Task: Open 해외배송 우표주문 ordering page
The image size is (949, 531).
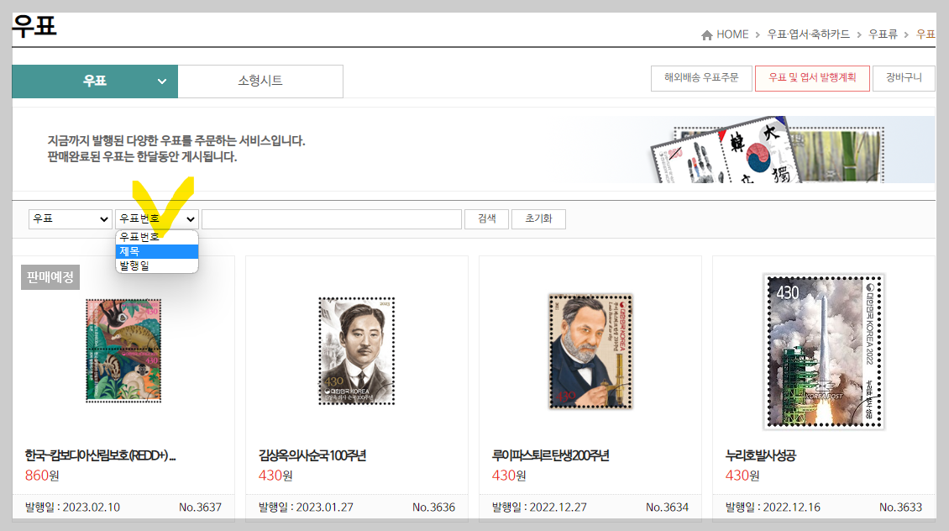Action: click(x=702, y=77)
